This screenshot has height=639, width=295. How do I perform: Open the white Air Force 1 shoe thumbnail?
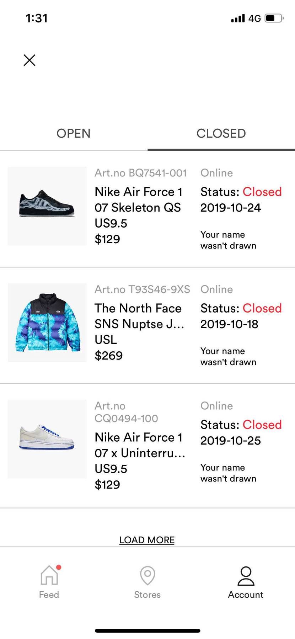point(47,439)
